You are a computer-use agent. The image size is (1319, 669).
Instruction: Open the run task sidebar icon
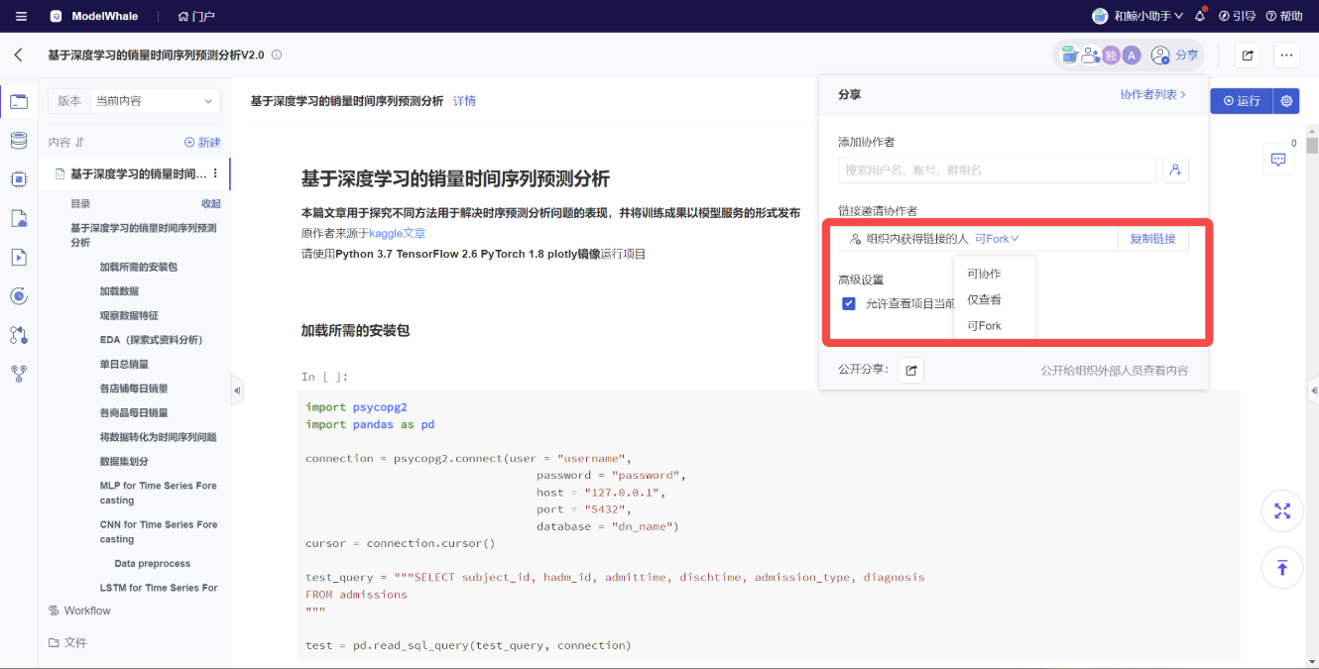(19, 257)
